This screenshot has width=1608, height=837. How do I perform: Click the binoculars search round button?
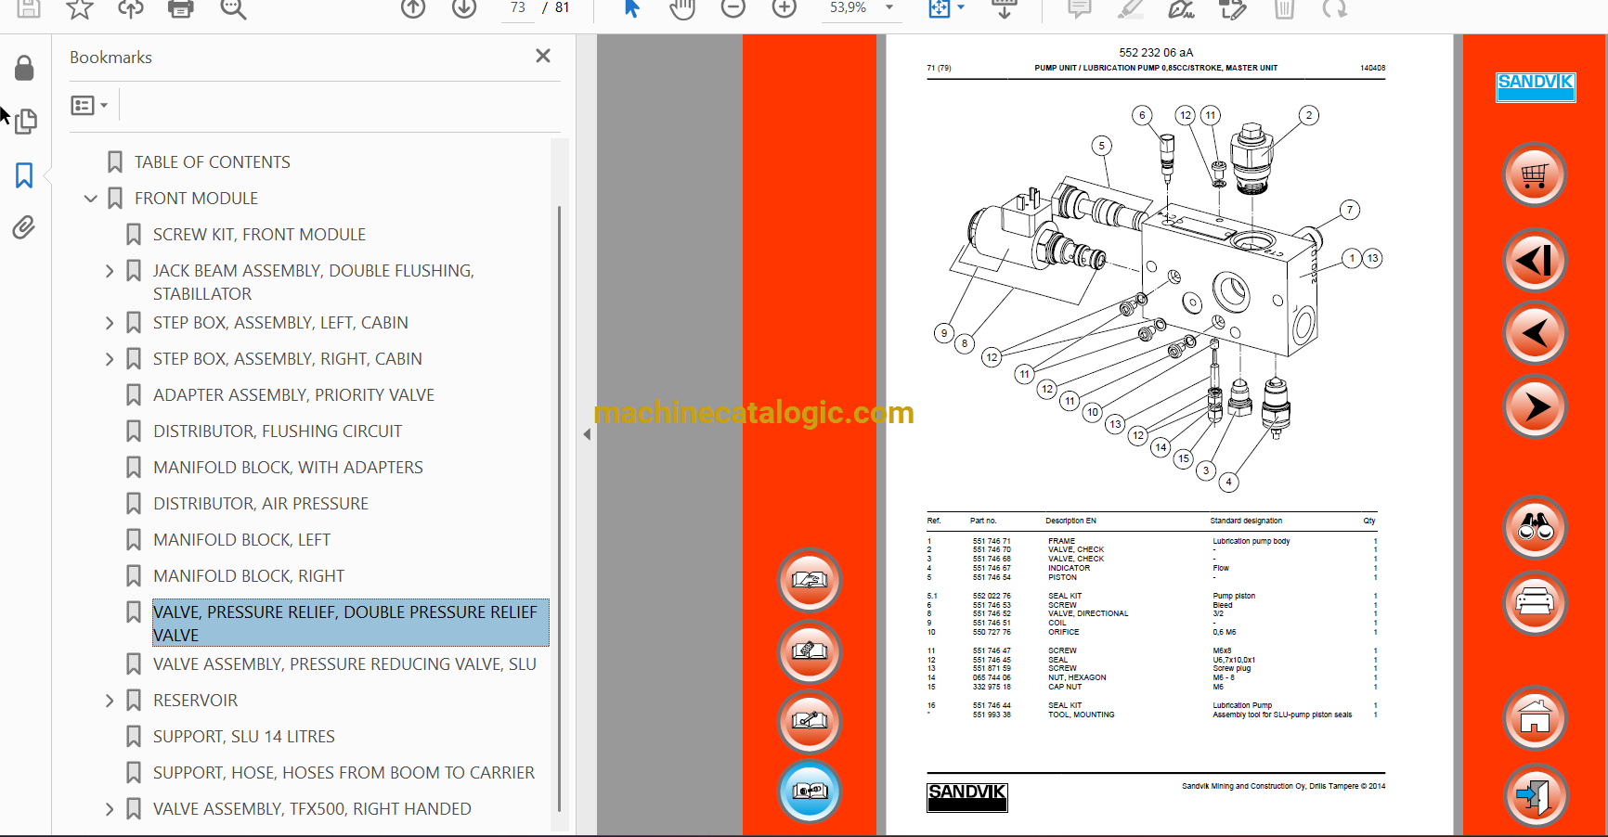1535,528
